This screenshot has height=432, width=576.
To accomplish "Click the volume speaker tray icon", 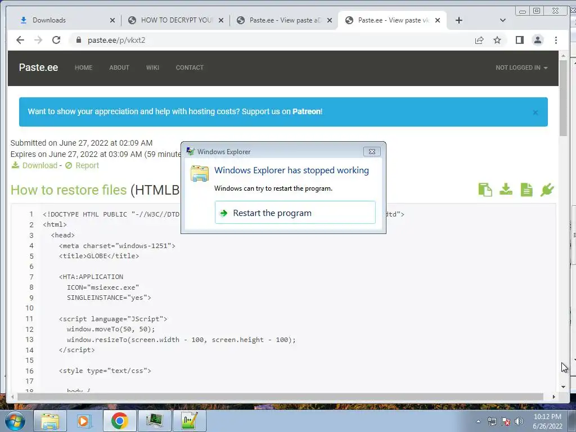I will coord(519,421).
